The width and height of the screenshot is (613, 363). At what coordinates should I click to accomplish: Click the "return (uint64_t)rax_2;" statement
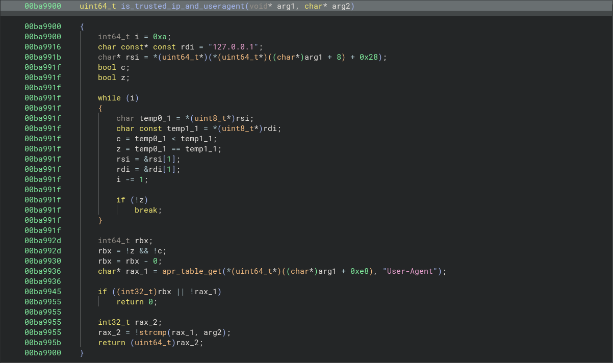(x=150, y=343)
